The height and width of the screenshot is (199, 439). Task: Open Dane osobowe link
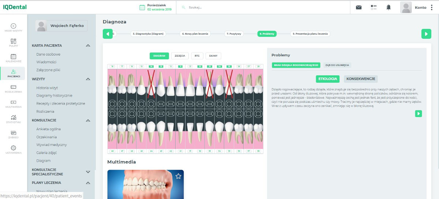49,54
